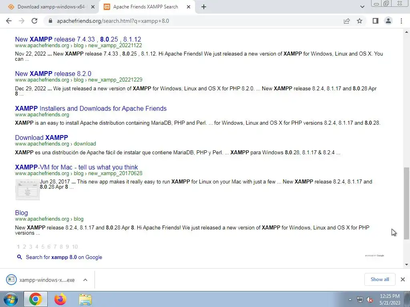The height and width of the screenshot is (307, 410).
Task: Share this page icon in address bar
Action: 347,21
